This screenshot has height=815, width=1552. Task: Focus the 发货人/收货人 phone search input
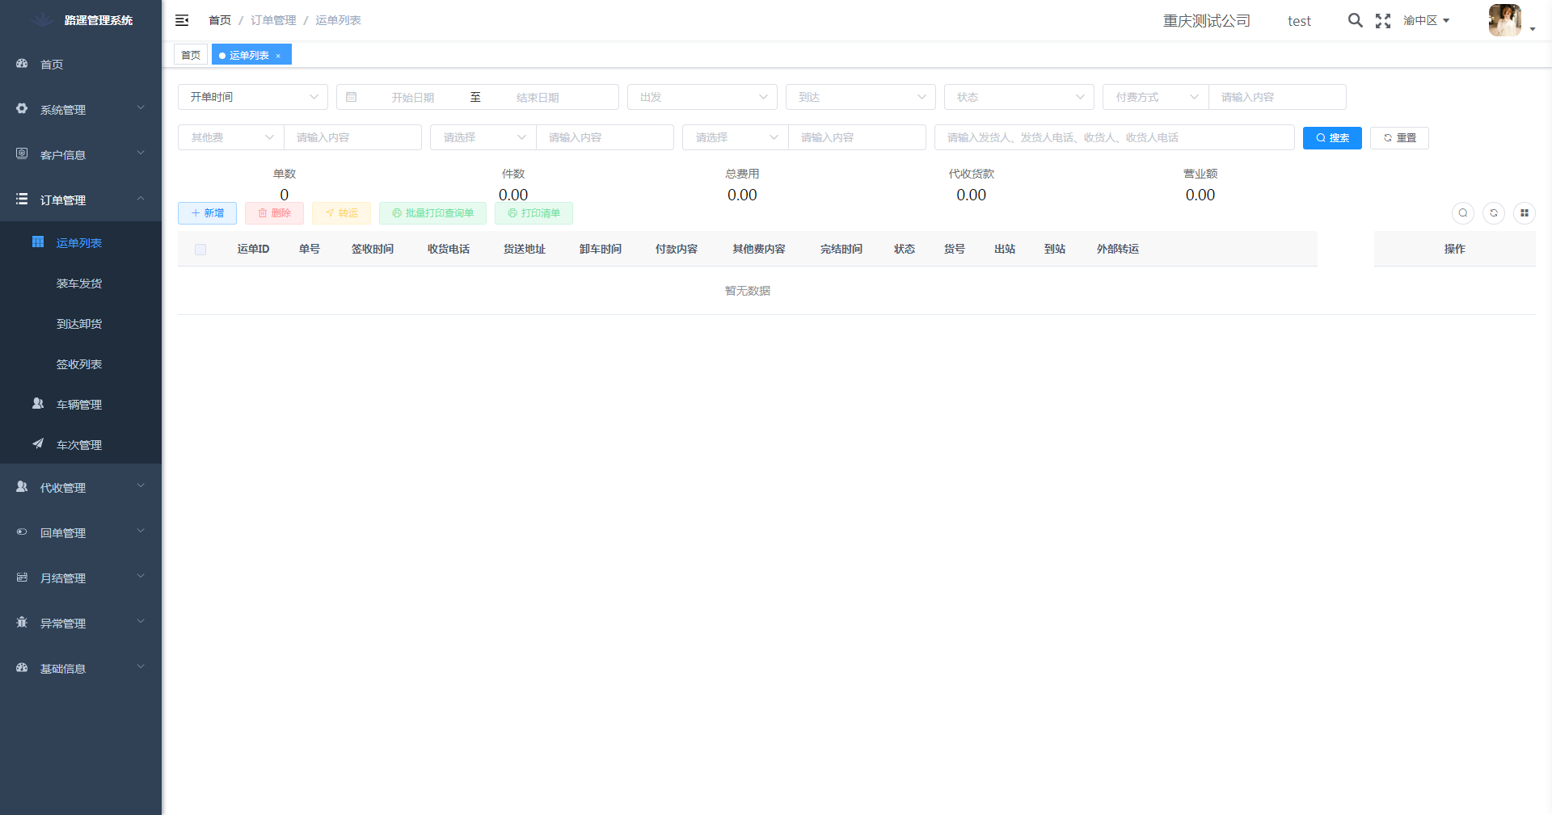coord(1114,137)
